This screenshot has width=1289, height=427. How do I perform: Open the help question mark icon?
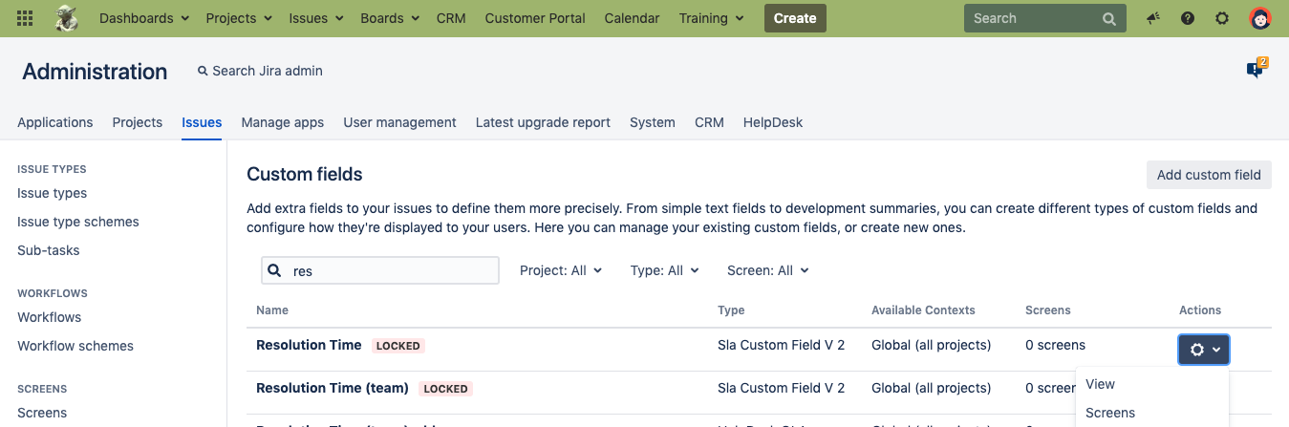click(x=1188, y=18)
